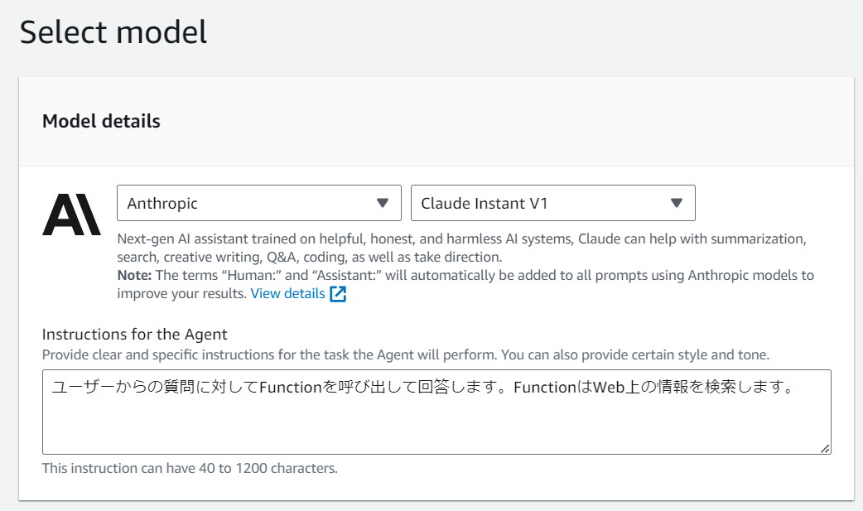Open the Anthropic provider dropdown
The image size is (863, 511).
[x=259, y=203]
